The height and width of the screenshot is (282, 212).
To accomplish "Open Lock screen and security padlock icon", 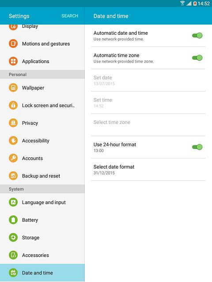I will (13, 105).
